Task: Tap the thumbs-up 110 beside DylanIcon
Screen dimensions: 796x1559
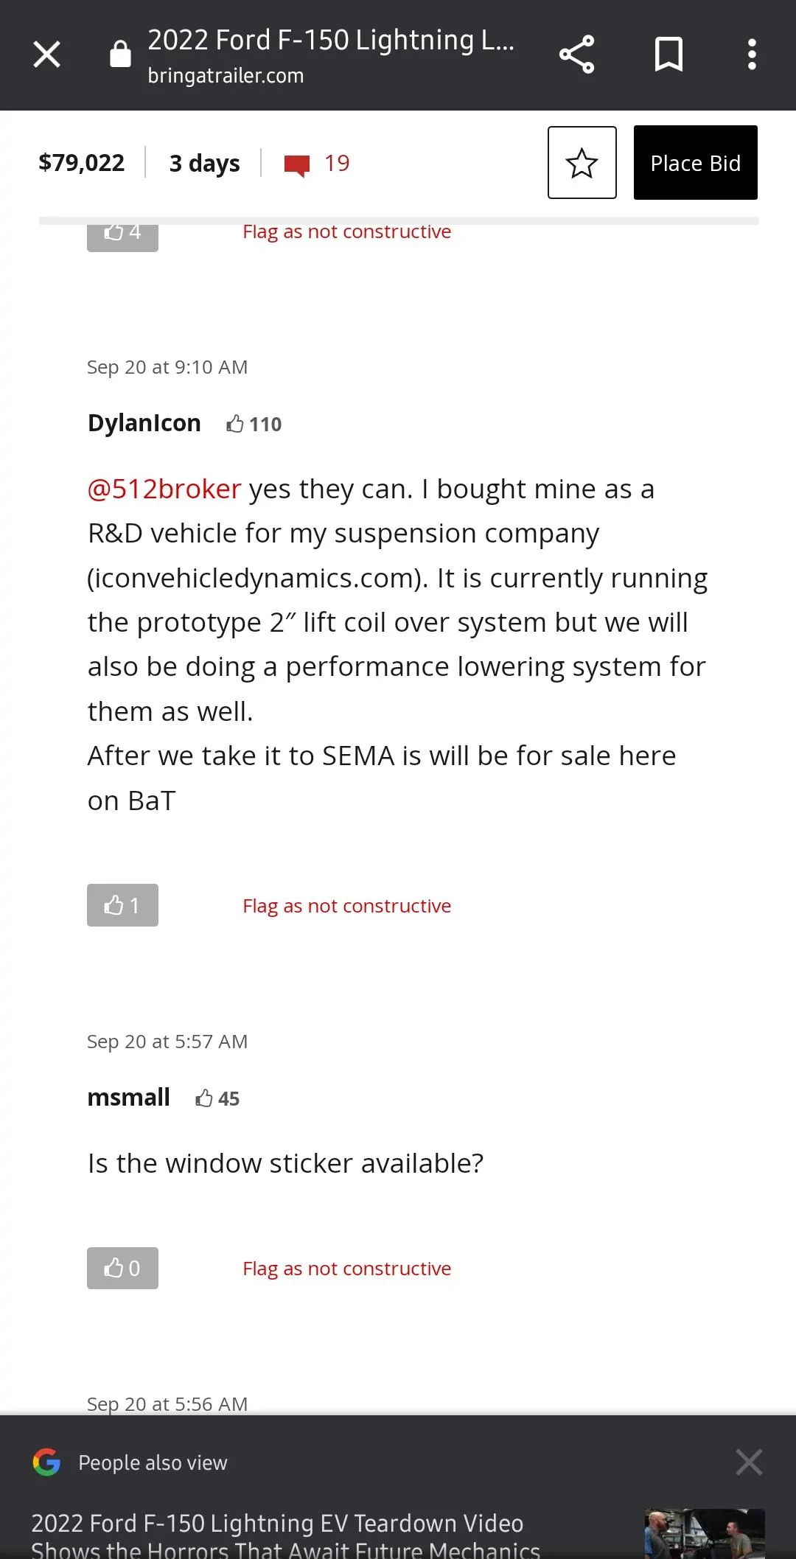Action: [254, 424]
